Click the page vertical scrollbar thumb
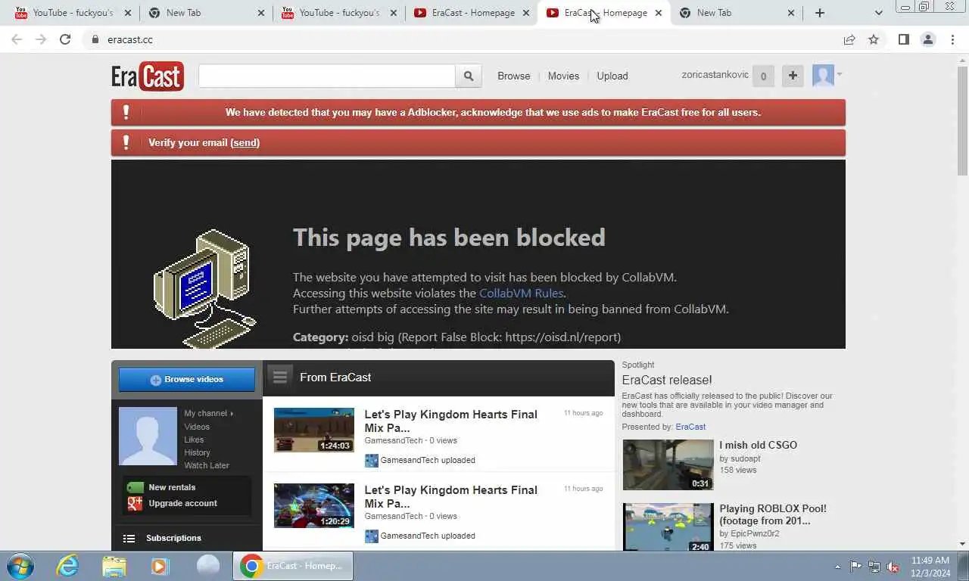Image resolution: width=969 pixels, height=581 pixels. click(962, 120)
